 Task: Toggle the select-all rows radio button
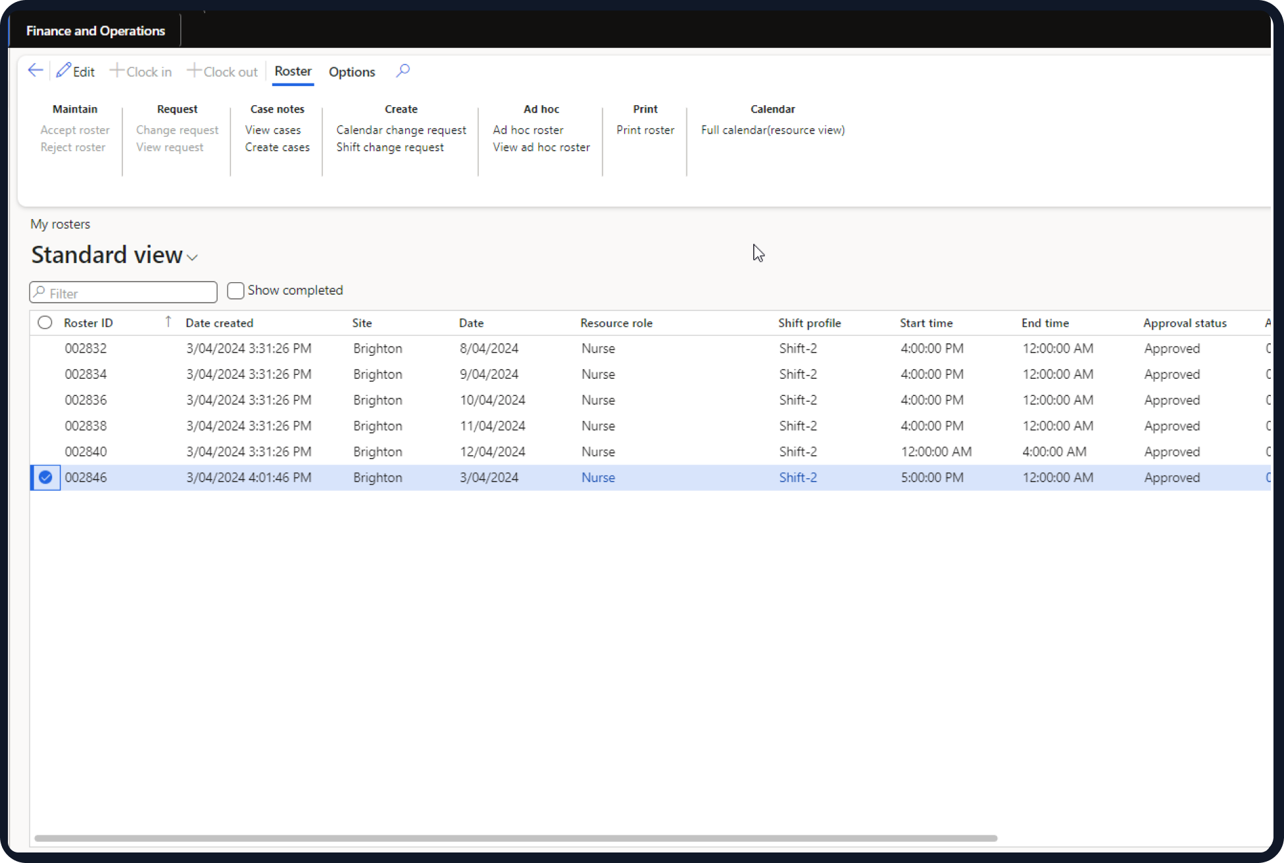(x=45, y=323)
